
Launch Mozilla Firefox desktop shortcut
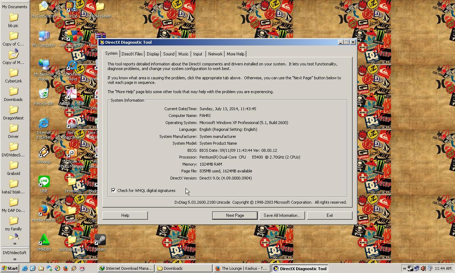44,213
